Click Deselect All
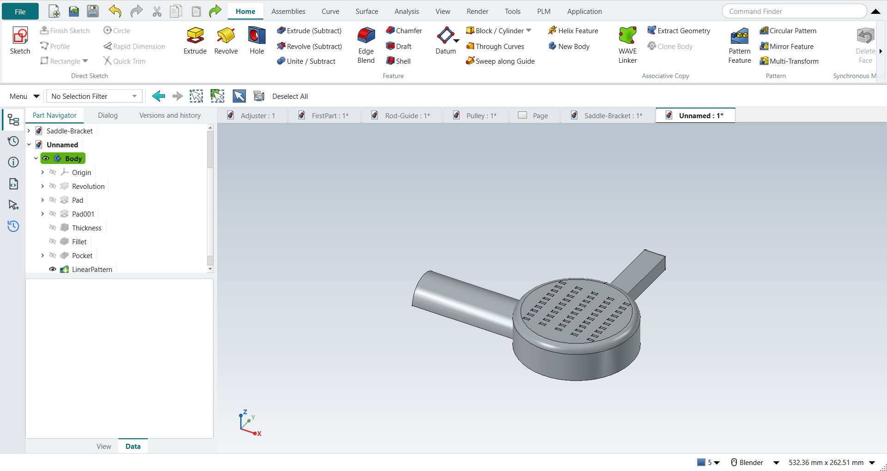Viewport: 887px width, 471px height. [290, 96]
